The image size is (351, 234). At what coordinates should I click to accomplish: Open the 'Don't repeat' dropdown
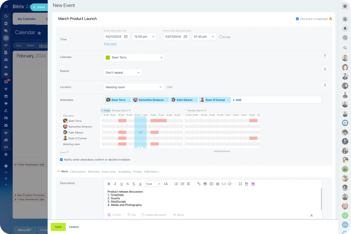(x=123, y=73)
